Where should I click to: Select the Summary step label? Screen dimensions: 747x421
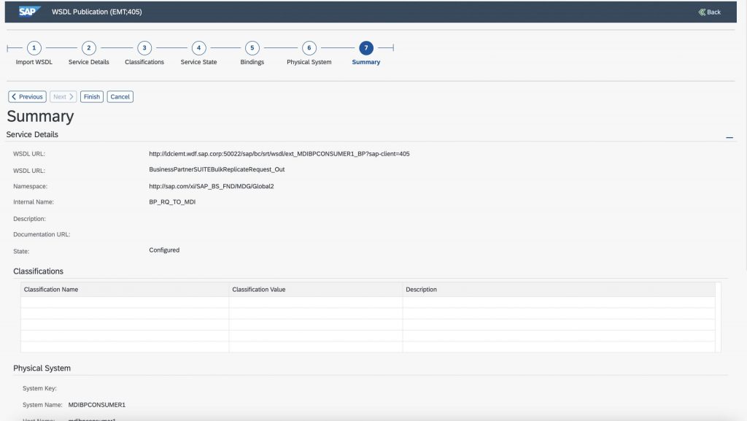pyautogui.click(x=366, y=62)
